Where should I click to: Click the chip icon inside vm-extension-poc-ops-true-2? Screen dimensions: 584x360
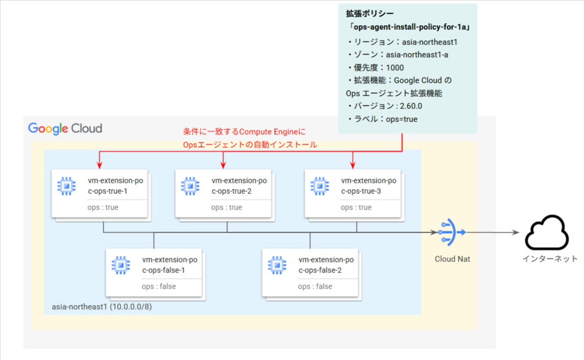(189, 185)
